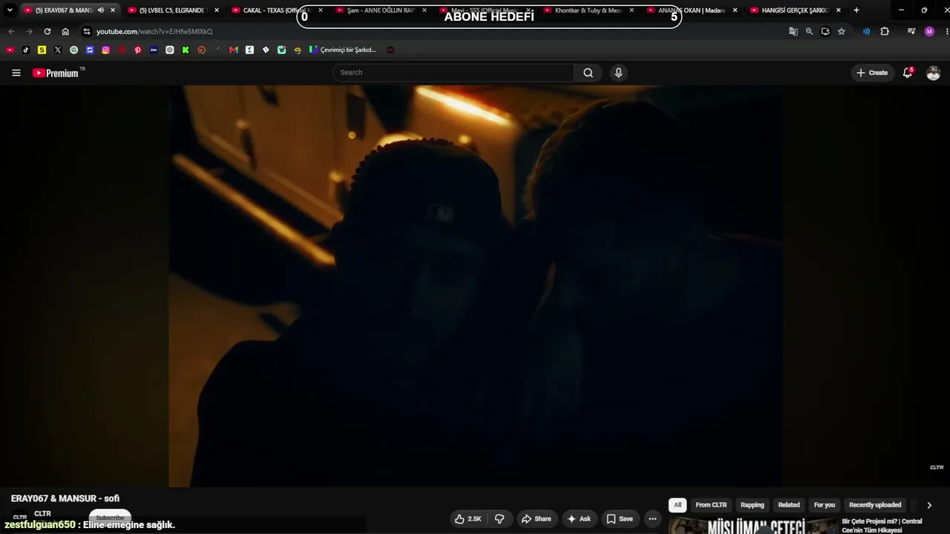This screenshot has width=950, height=534.
Task: Subscribe to CLTR channel
Action: point(110,517)
